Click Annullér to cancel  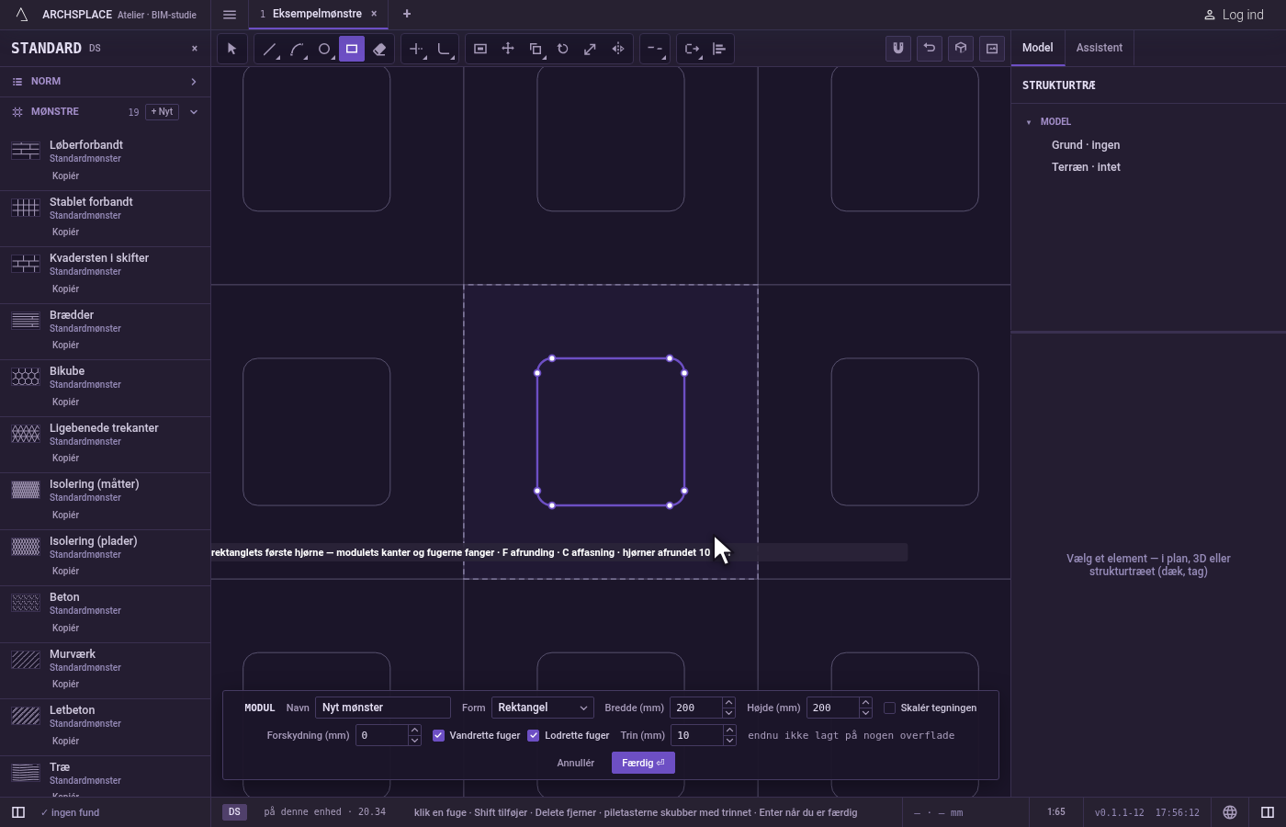click(576, 763)
